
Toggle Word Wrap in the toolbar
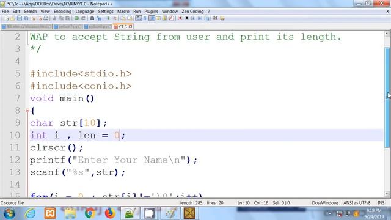tap(139, 18)
